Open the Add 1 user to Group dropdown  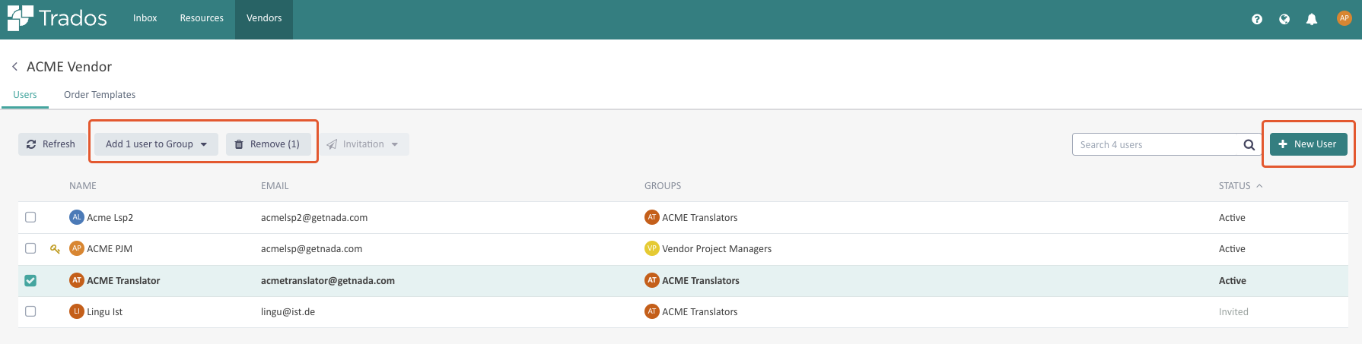157,144
